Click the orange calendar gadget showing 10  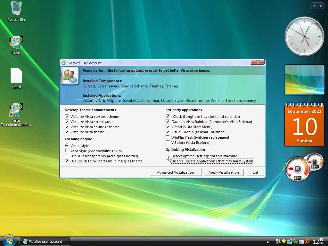pos(304,125)
